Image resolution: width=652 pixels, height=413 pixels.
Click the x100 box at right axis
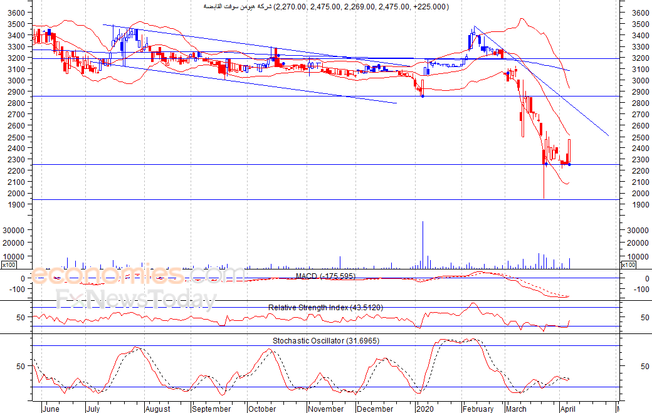628,265
